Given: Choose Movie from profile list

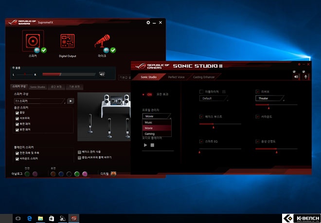Looking at the screenshot, I should coord(157,128).
